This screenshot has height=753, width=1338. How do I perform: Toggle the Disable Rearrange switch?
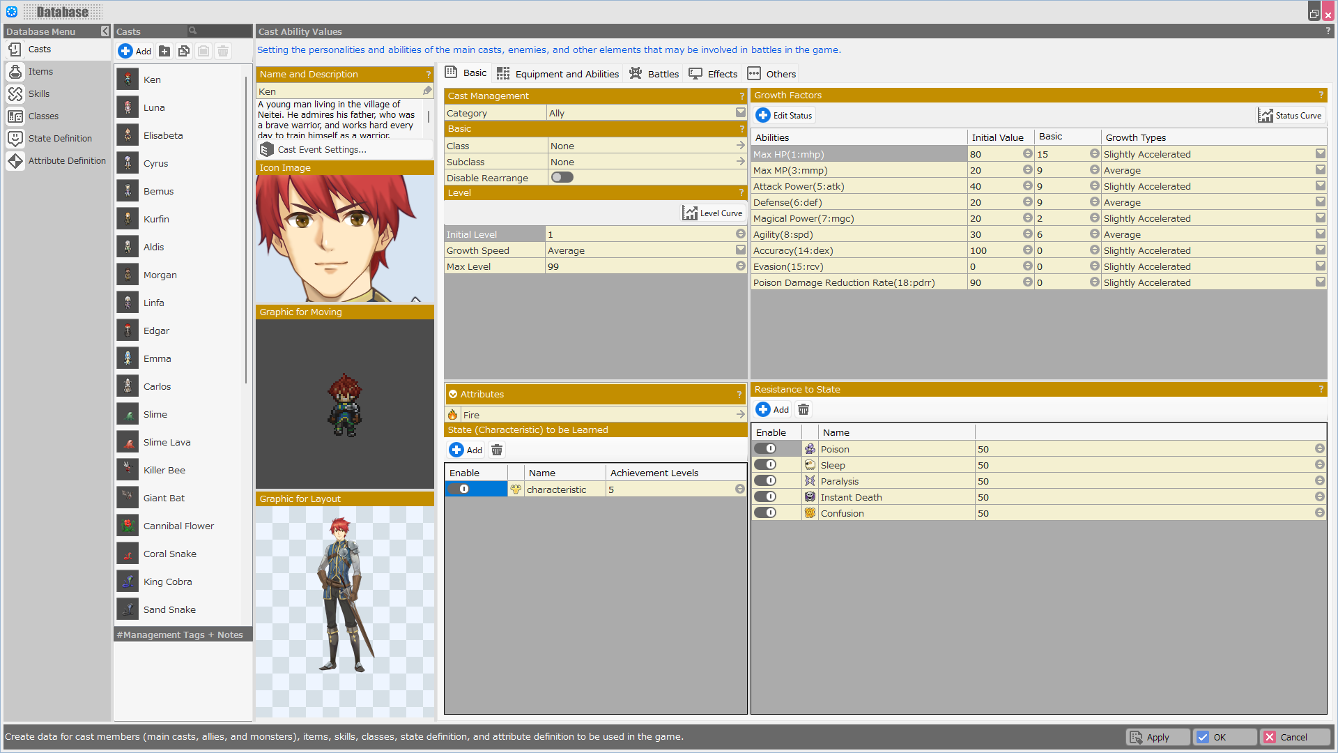(x=562, y=178)
